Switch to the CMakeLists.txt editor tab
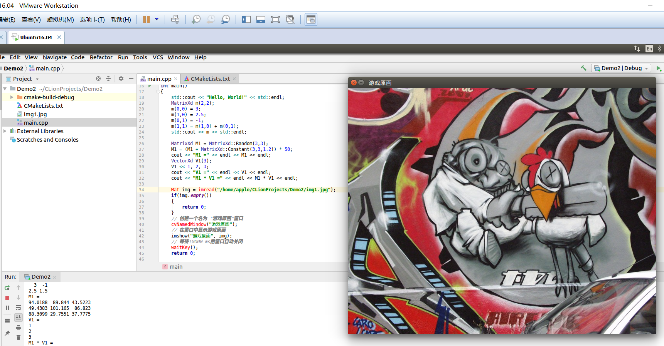The image size is (664, 346). (x=210, y=79)
